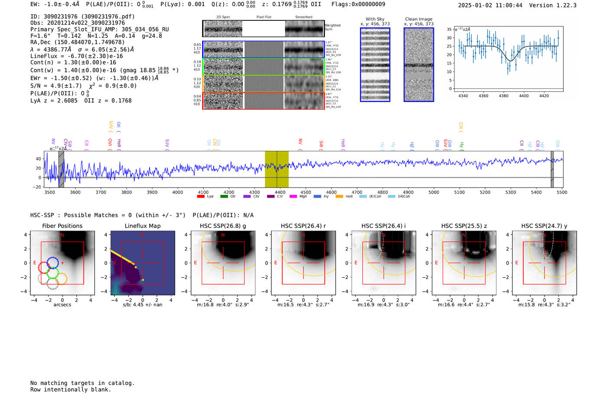This screenshot has width=607, height=413.
Task: Click the 'Pixel Flat' column header
Action: click(264, 17)
